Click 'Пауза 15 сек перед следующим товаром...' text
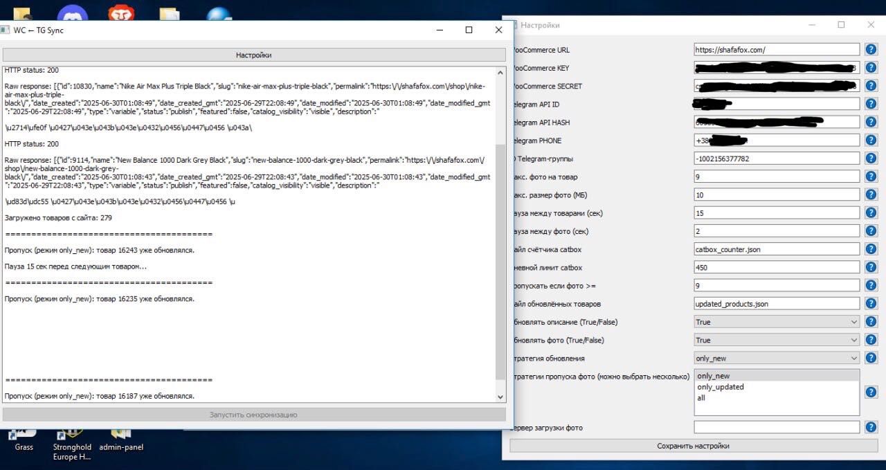The width and height of the screenshot is (886, 470). (x=75, y=266)
